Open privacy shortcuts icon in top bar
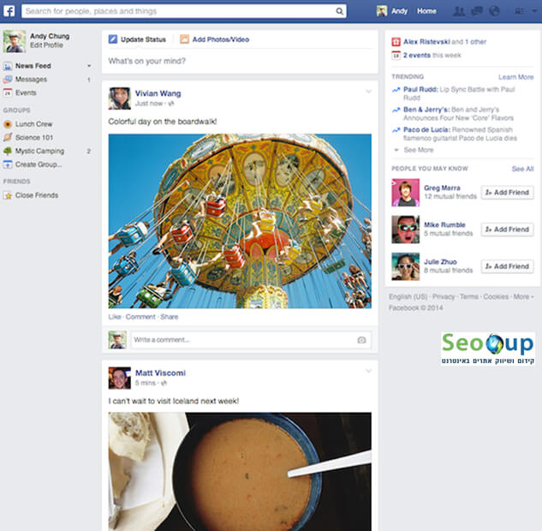The image size is (542, 531). (519, 11)
